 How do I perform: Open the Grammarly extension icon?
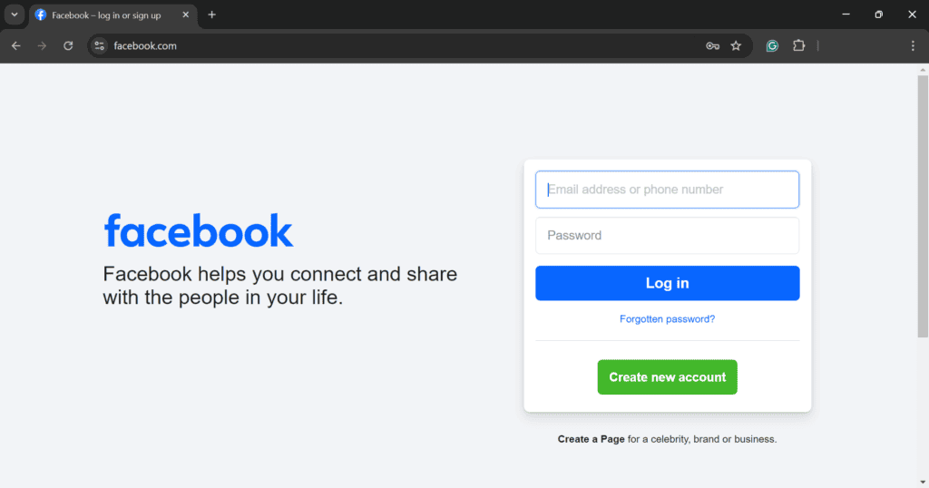(x=772, y=45)
